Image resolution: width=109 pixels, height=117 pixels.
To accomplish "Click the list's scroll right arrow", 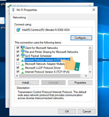I will [x=86, y=76].
